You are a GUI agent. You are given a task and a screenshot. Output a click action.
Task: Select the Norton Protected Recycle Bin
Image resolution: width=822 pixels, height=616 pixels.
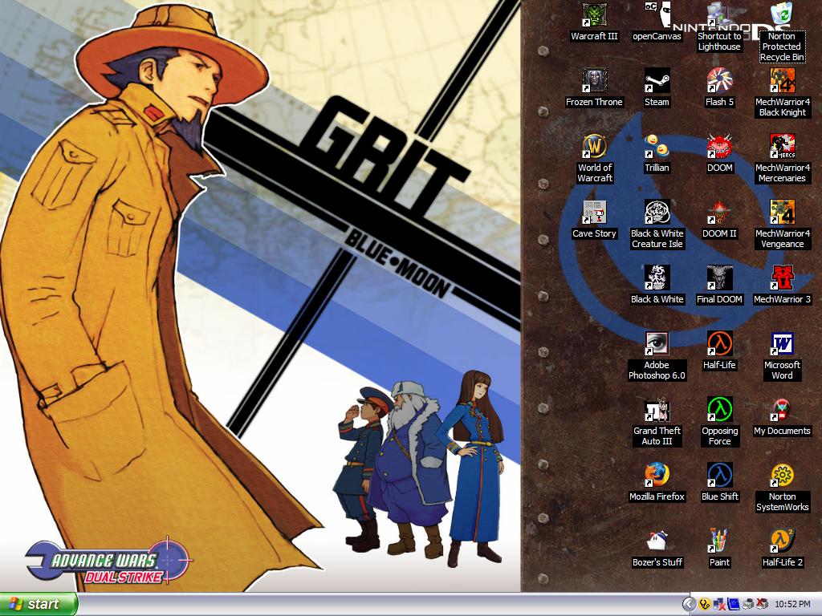click(x=782, y=15)
